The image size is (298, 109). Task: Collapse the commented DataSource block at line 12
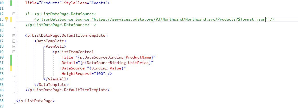click(14, 14)
